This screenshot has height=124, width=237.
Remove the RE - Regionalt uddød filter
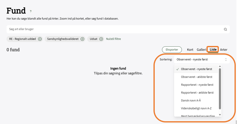(40, 39)
